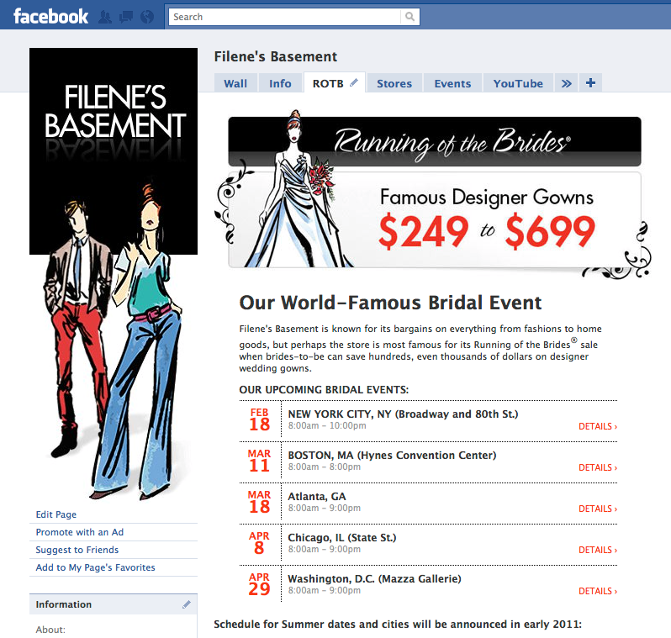Screen dimensions: 671x638
Task: Switch to the Wall tab
Action: click(235, 83)
